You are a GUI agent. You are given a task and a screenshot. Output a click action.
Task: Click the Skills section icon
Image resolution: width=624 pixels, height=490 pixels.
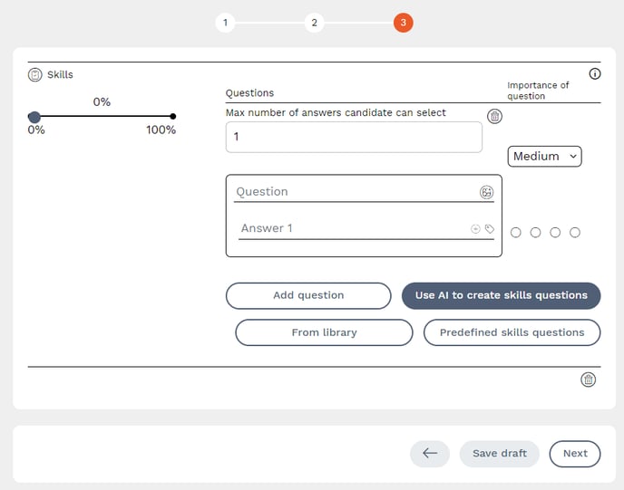(x=34, y=74)
